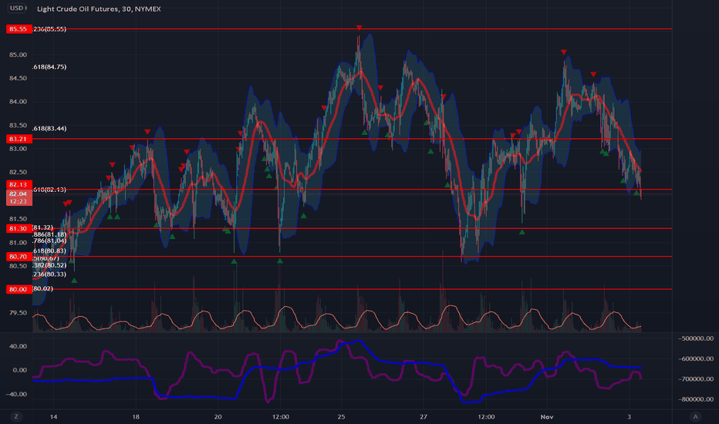The width and height of the screenshot is (719, 424).
Task: Select the red 80.70 price label
Action: tap(19, 256)
